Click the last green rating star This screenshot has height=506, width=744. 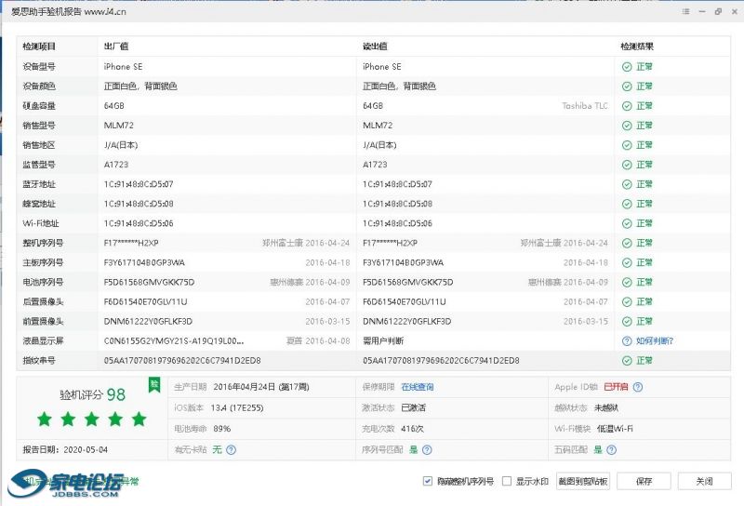[x=139, y=419]
